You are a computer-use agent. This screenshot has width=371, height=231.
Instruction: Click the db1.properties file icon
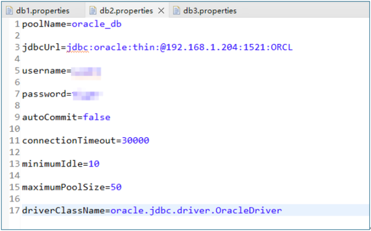coord(9,10)
